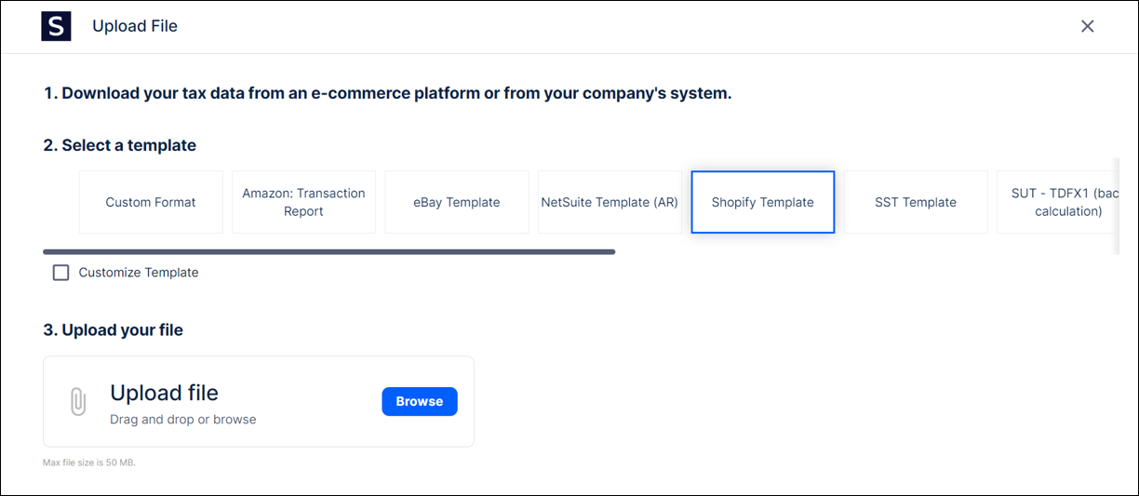Click the 'Drag and drop or browse' text
The height and width of the screenshot is (496, 1139).
tap(182, 420)
